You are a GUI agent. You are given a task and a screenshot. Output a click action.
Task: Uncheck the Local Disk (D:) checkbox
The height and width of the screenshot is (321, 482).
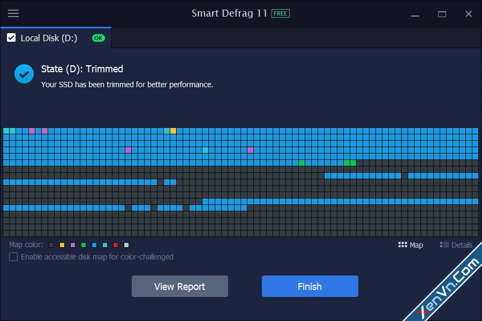11,38
